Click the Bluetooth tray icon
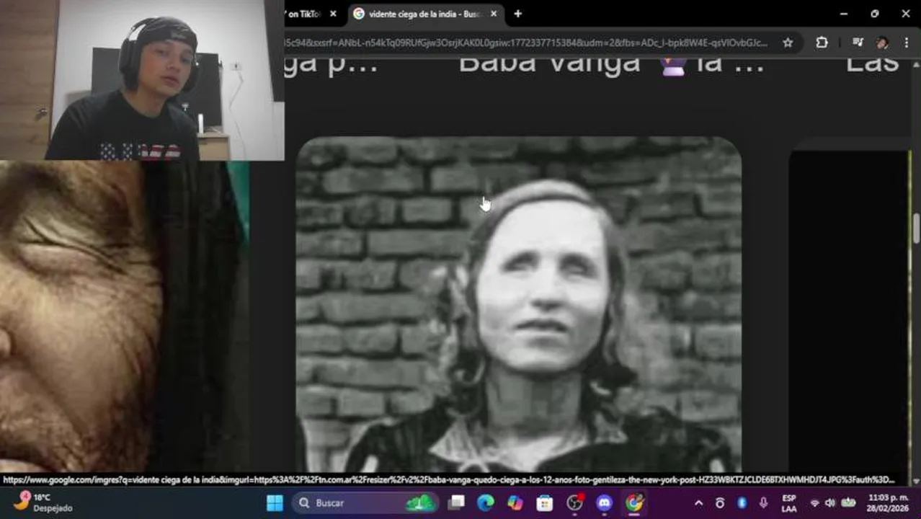Screen dimensions: 921x519 tap(742, 503)
